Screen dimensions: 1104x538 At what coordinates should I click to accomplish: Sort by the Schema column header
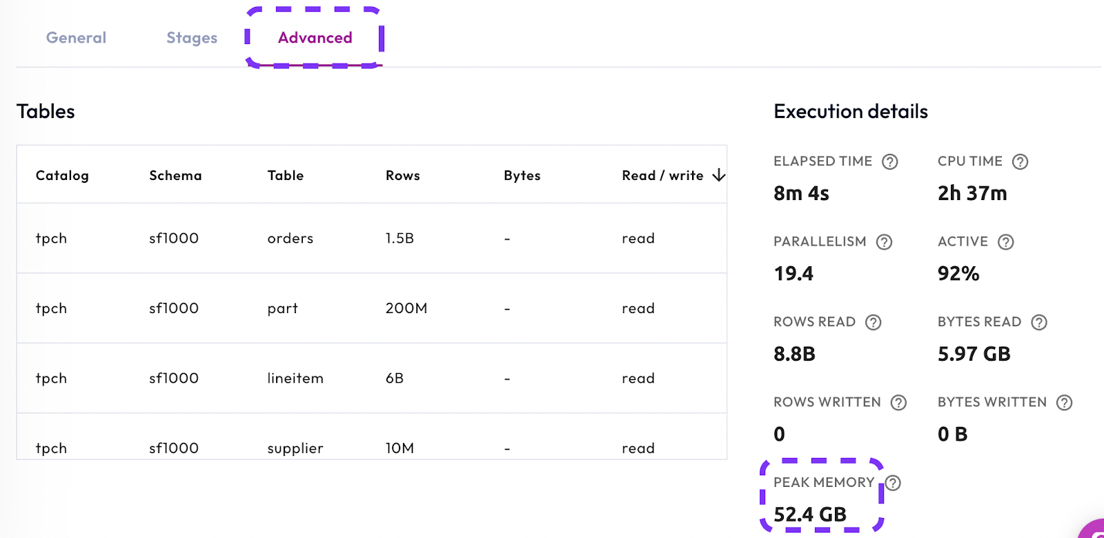tap(175, 175)
